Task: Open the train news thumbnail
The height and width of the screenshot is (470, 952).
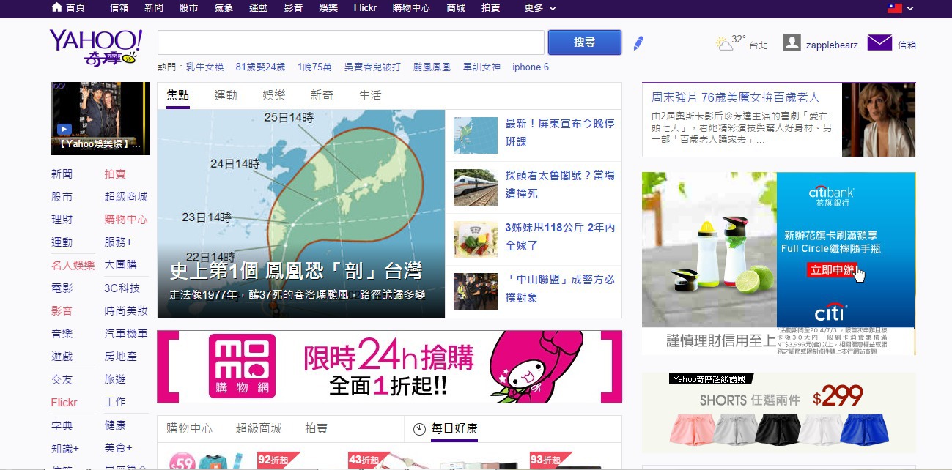Action: pyautogui.click(x=476, y=187)
